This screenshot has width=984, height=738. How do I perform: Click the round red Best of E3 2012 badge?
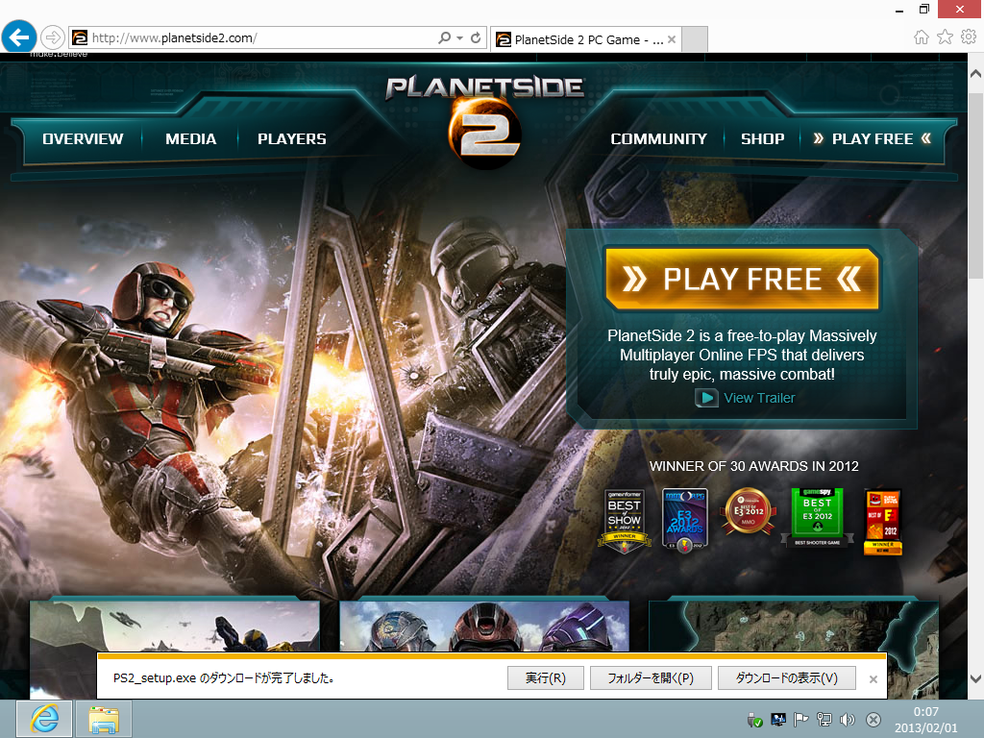[748, 511]
